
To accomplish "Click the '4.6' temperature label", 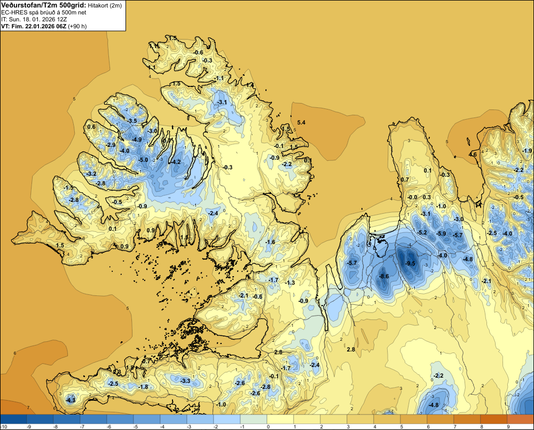I will click(473, 154).
